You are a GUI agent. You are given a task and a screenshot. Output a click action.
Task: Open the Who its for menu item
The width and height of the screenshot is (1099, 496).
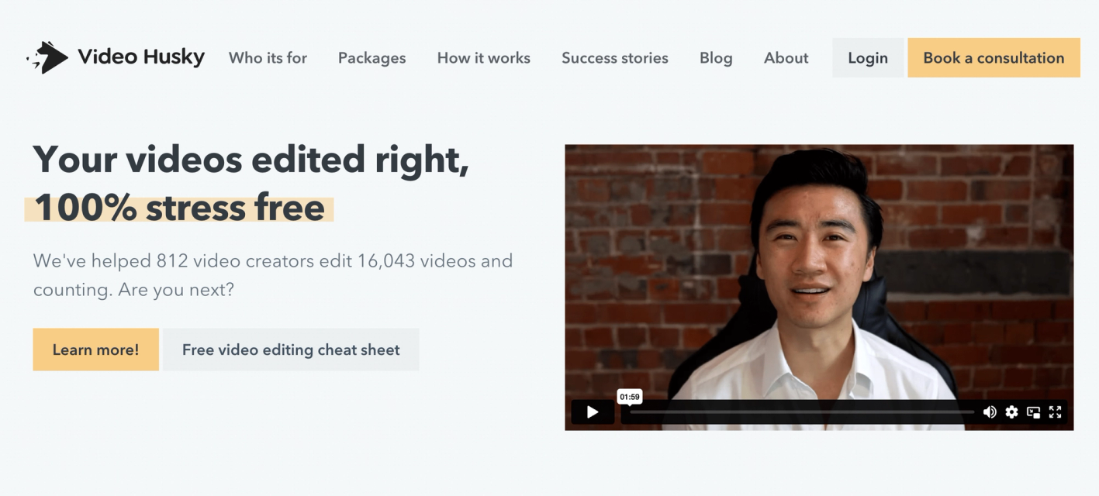pos(268,58)
